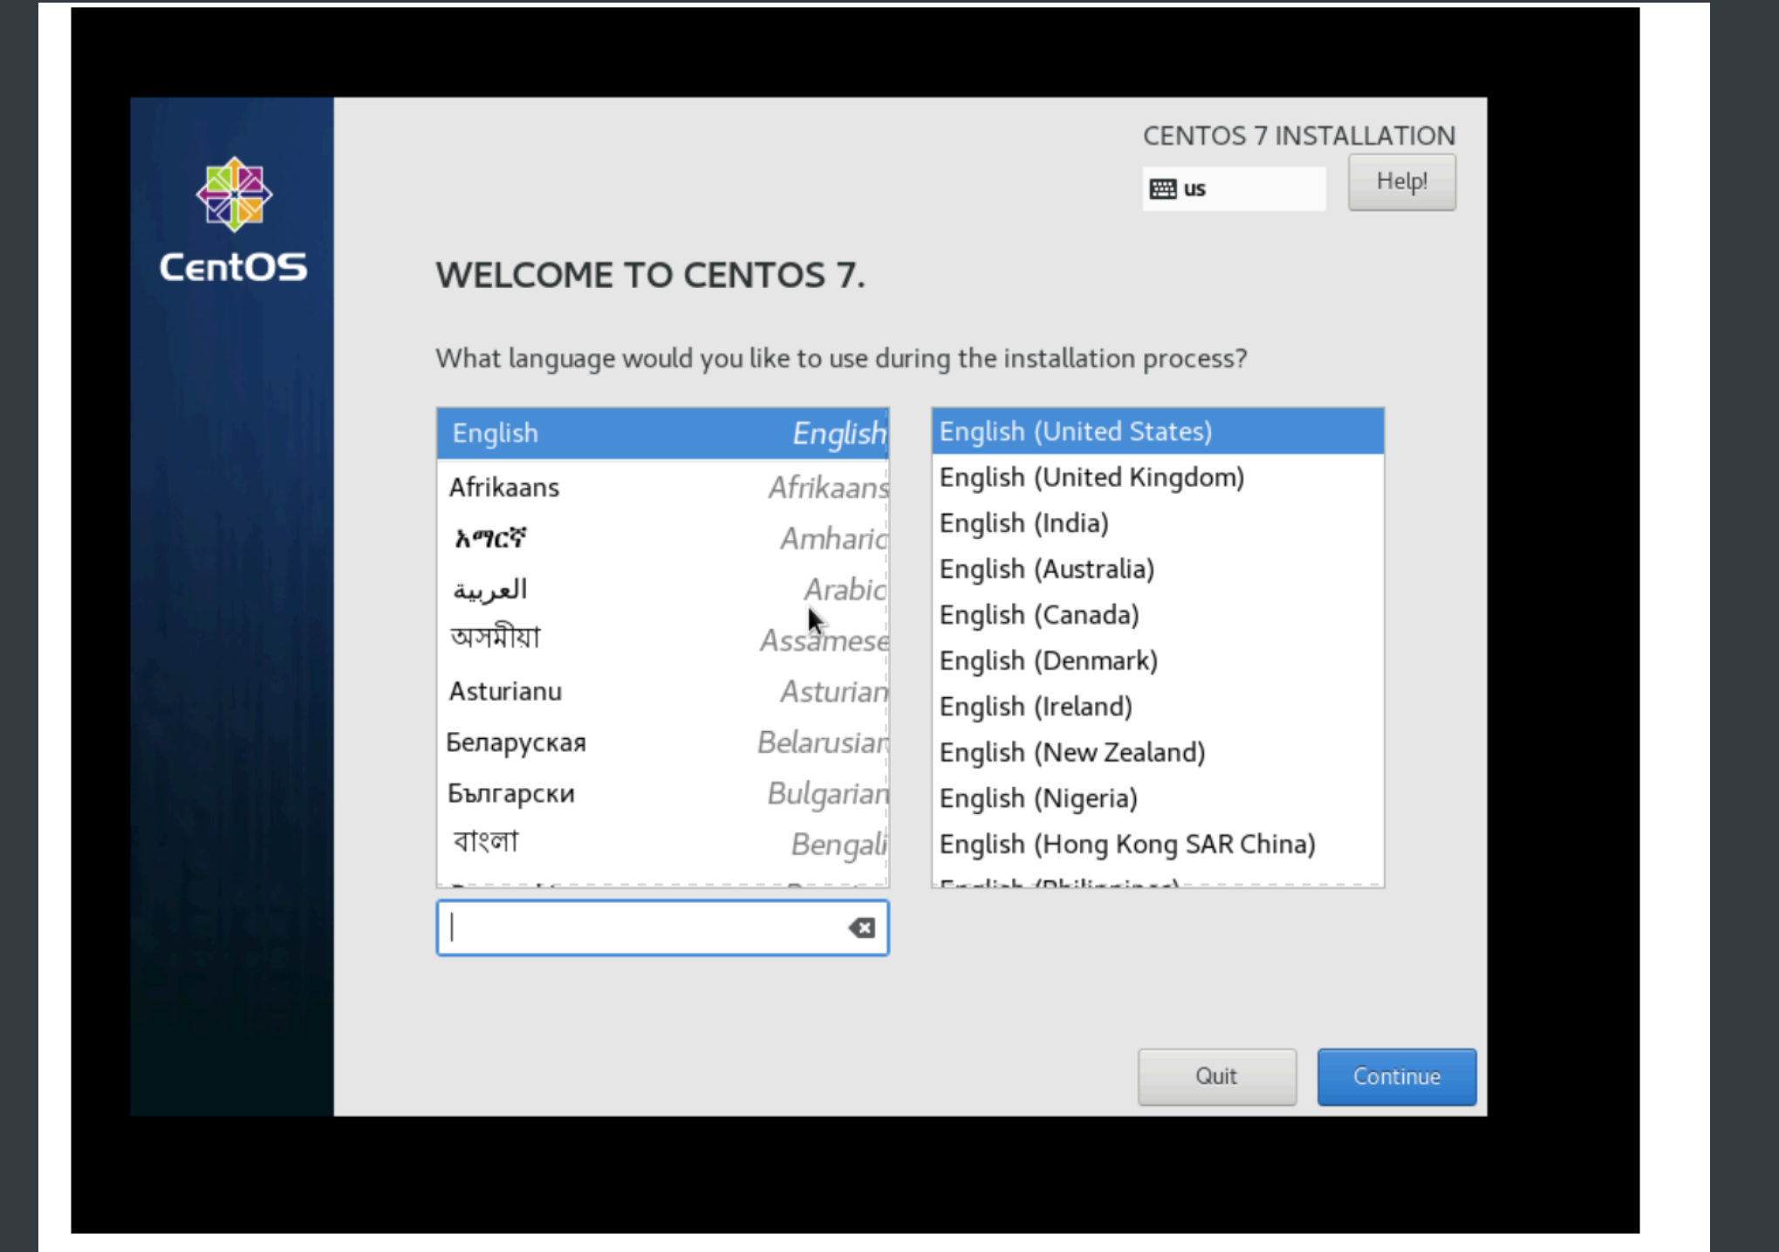Screen dimensions: 1779x1252
Task: Select Arabic in the language list
Action: tap(662, 590)
